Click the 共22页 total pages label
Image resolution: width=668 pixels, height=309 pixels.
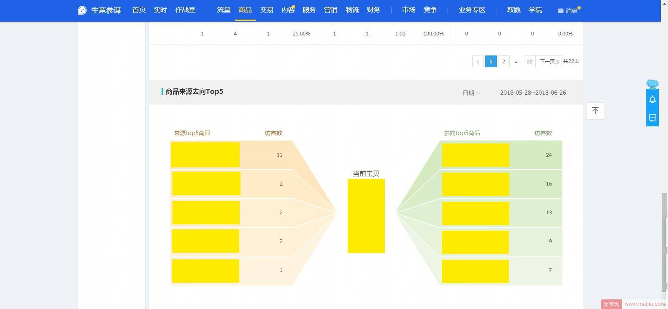571,61
